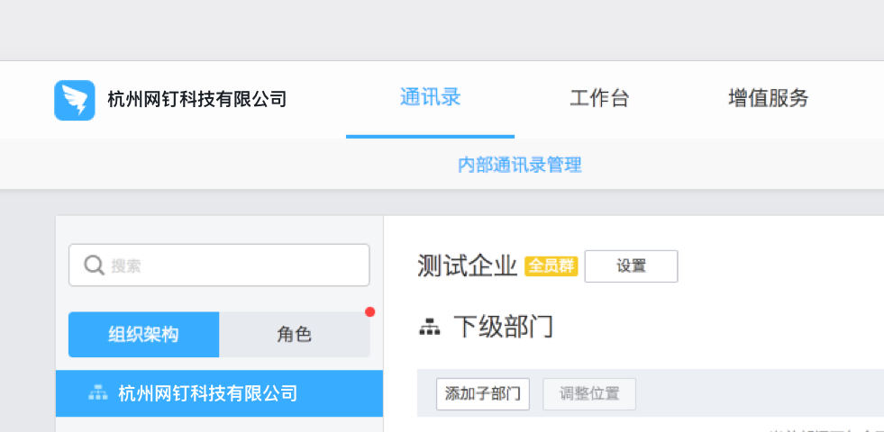Screen dimensions: 884x432
Task: Open the 增值服务 tab
Action: [x=769, y=98]
